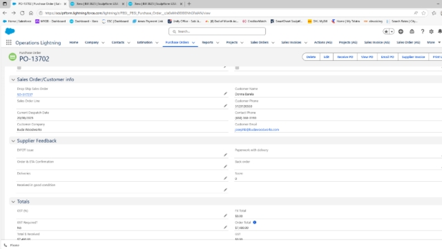
Task: Open the browser home page icon
Action: [31, 13]
